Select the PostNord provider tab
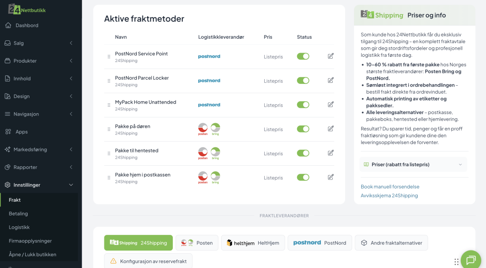Image resolution: width=486 pixels, height=268 pixels. click(x=319, y=242)
